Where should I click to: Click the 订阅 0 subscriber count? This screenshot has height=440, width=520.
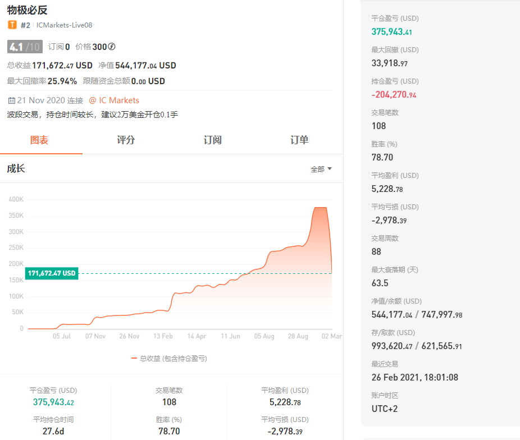[59, 47]
